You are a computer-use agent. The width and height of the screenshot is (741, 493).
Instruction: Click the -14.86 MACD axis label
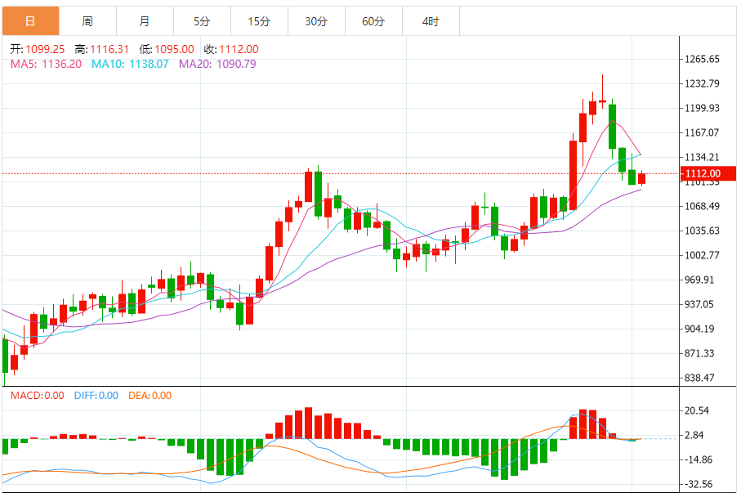click(x=698, y=459)
